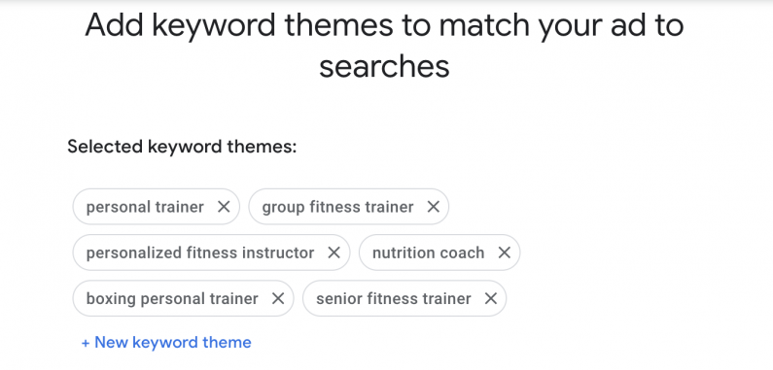Add a theme via New keyword theme link
Screen dimensions: 773x370
click(166, 343)
